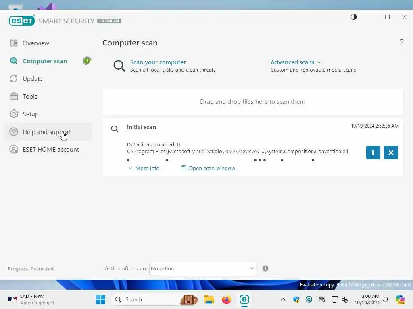
Task: Click the Detections occurred: 0 text
Action: point(153,144)
